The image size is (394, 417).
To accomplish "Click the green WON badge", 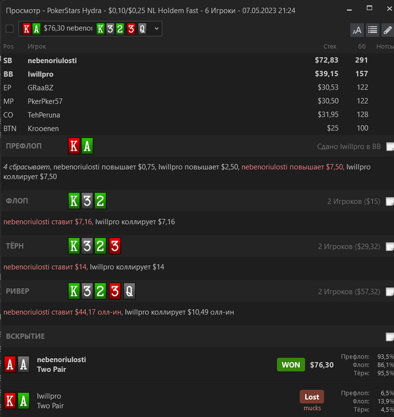I will (x=291, y=365).
